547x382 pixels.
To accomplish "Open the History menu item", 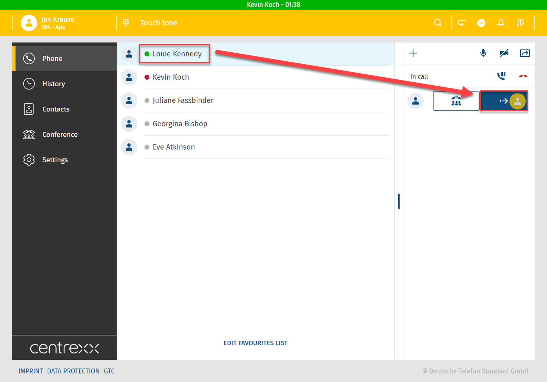I will pyautogui.click(x=54, y=84).
